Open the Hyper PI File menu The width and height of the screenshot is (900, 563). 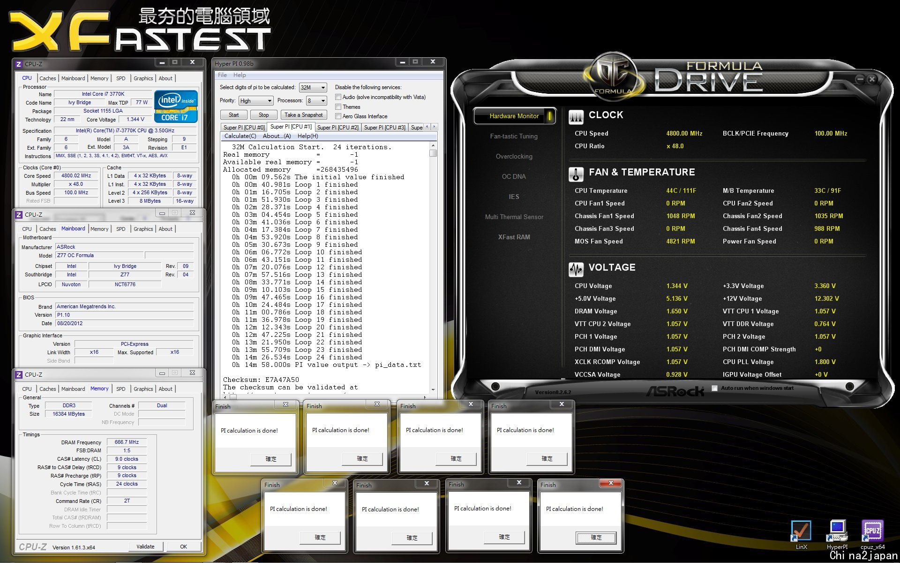coord(222,75)
